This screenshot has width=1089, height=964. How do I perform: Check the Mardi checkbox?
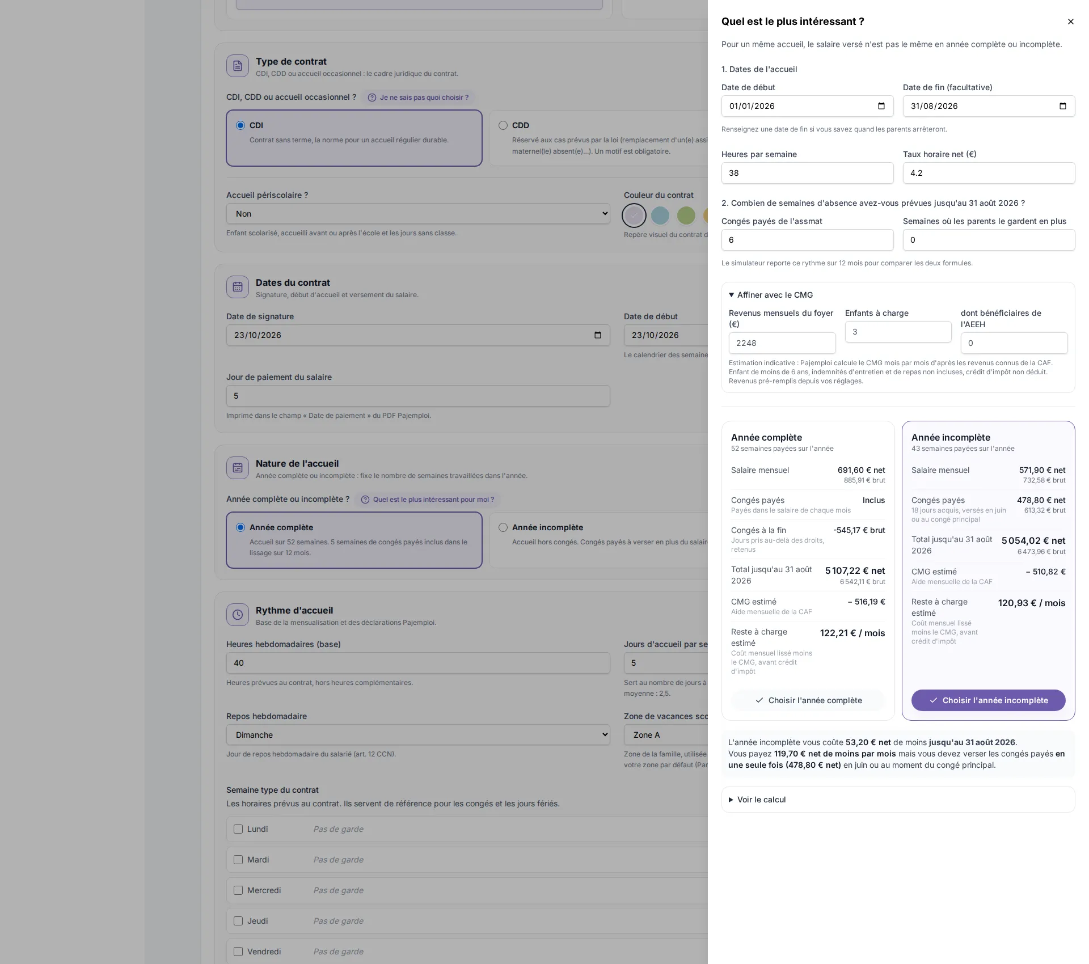(238, 860)
